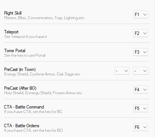The image size is (155, 137).
Task: Click the PreCast (in Town) label
Action: coord(20,69)
